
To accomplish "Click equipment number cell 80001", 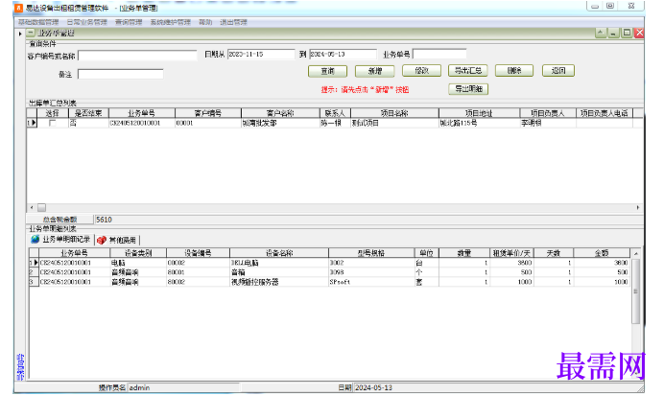I will pos(199,272).
